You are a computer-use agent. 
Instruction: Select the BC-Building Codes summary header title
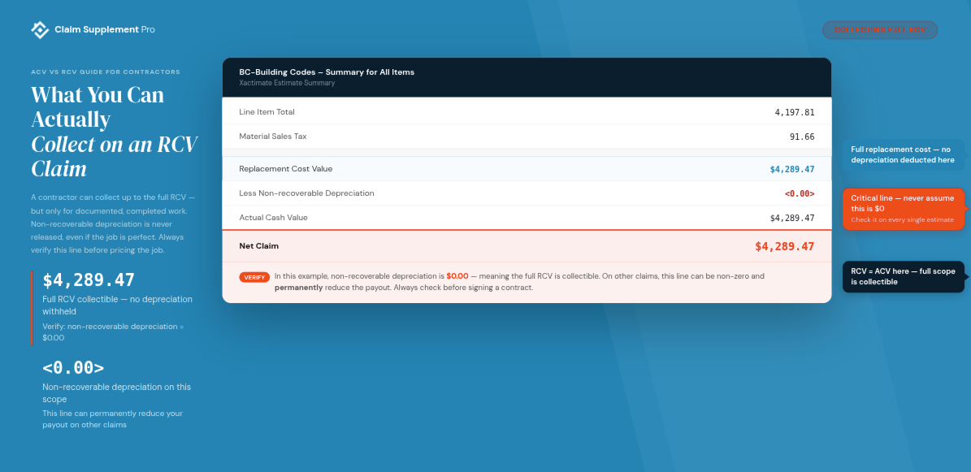pos(327,71)
